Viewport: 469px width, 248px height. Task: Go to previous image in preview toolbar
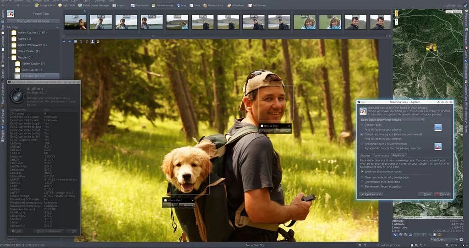[x=64, y=42]
